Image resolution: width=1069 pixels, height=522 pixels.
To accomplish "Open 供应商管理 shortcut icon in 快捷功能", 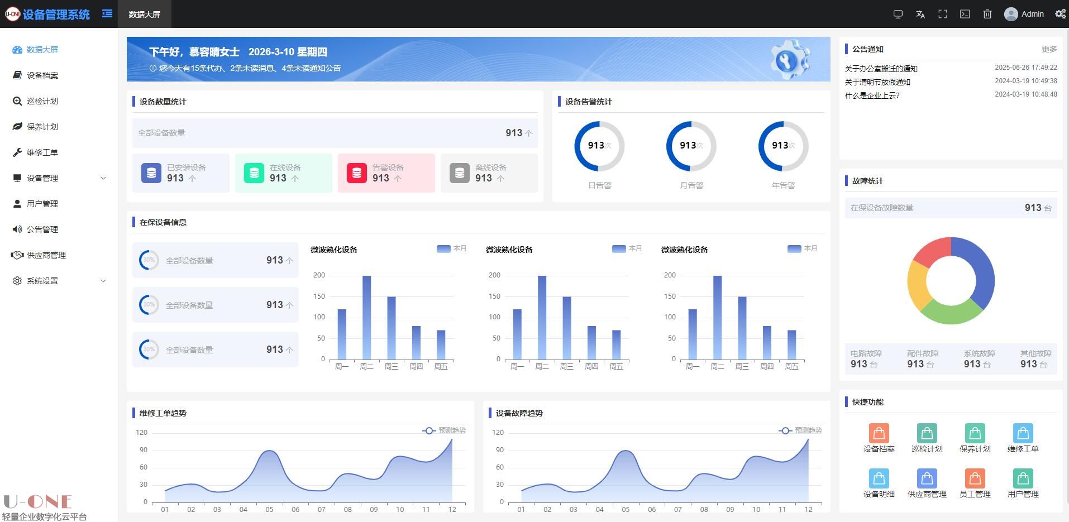I will (927, 479).
